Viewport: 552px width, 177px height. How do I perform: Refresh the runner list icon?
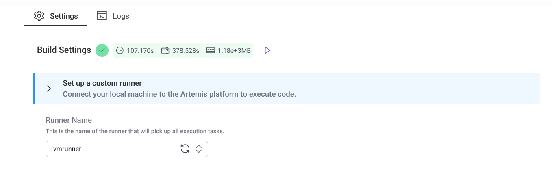coord(185,149)
